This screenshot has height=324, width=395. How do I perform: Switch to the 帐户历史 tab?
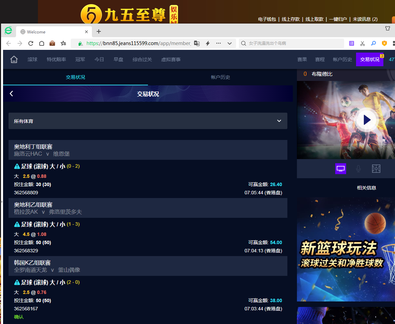(x=220, y=77)
